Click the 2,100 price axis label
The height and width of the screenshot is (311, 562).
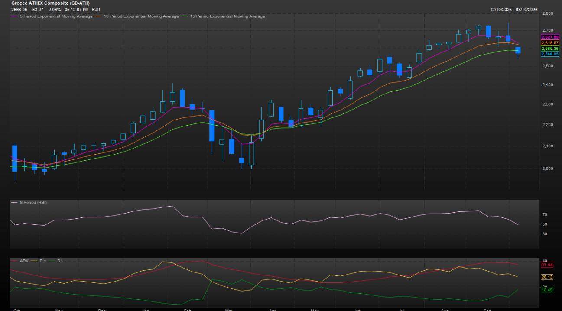[x=548, y=146]
